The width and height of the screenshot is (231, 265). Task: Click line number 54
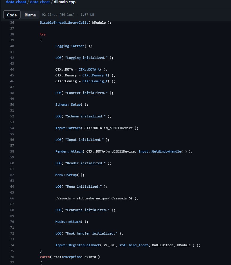(12, 128)
